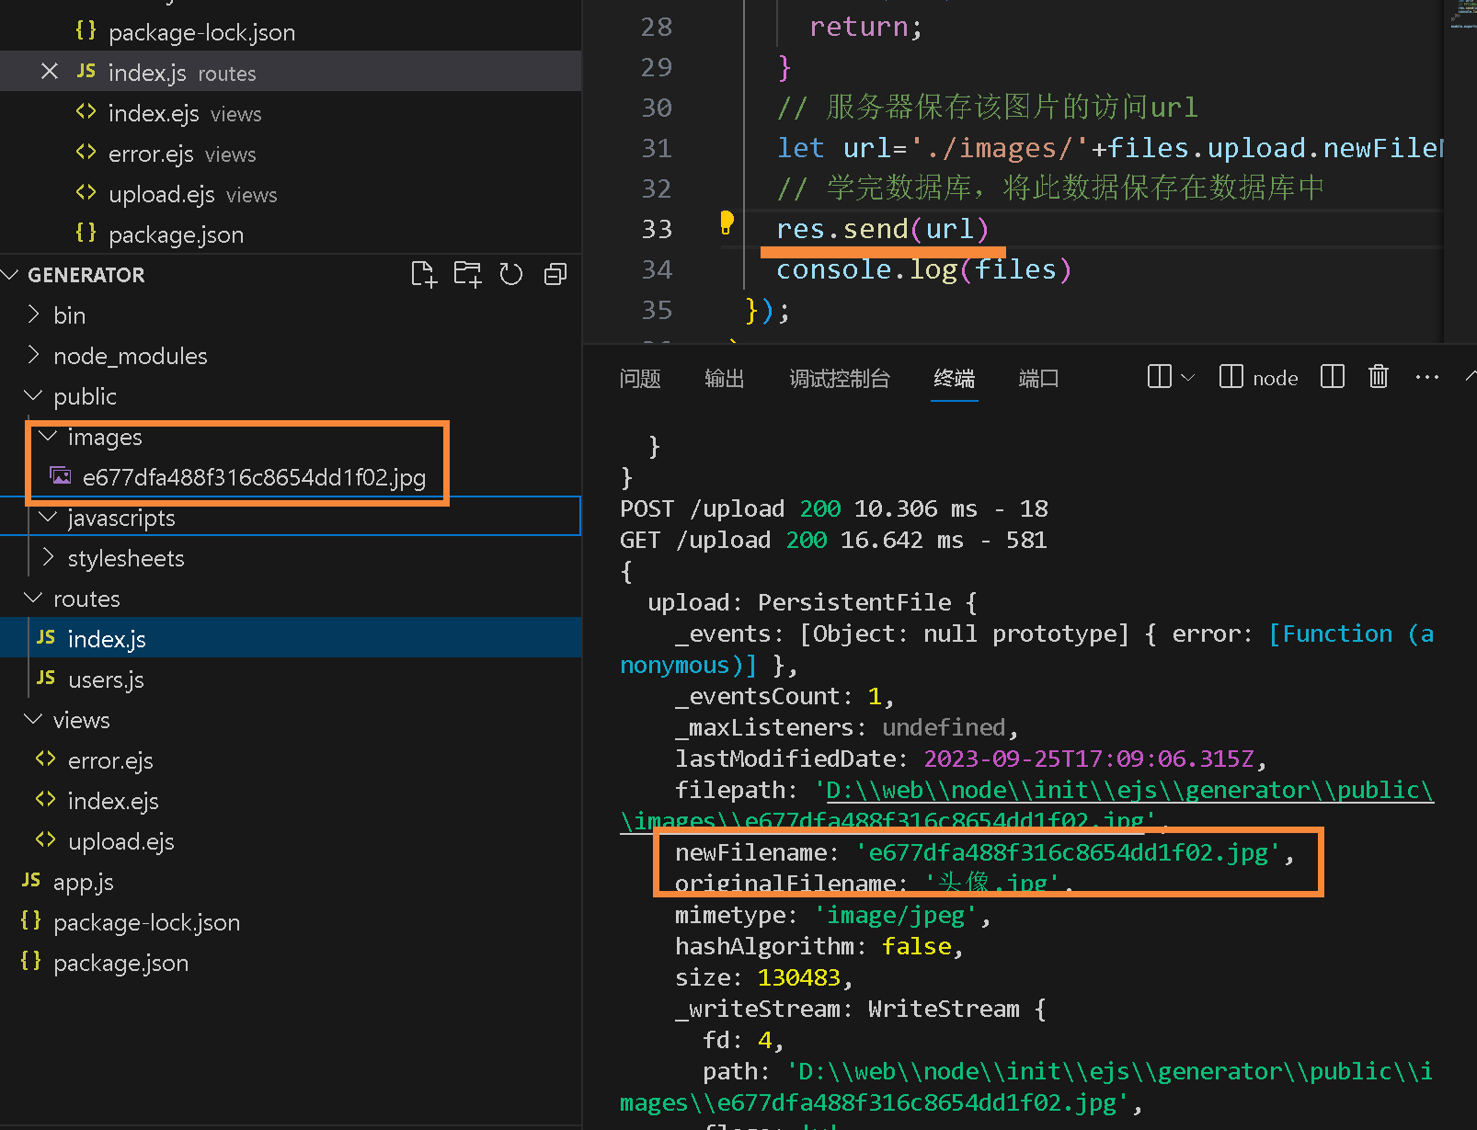The image size is (1477, 1130).
Task: Switch to the 调试控制台 panel tab
Action: tap(840, 378)
